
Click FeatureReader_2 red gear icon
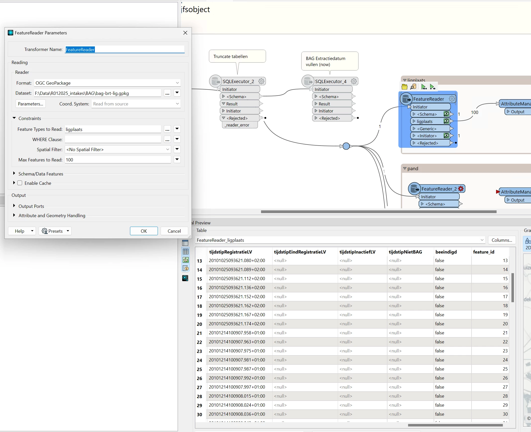(x=461, y=189)
